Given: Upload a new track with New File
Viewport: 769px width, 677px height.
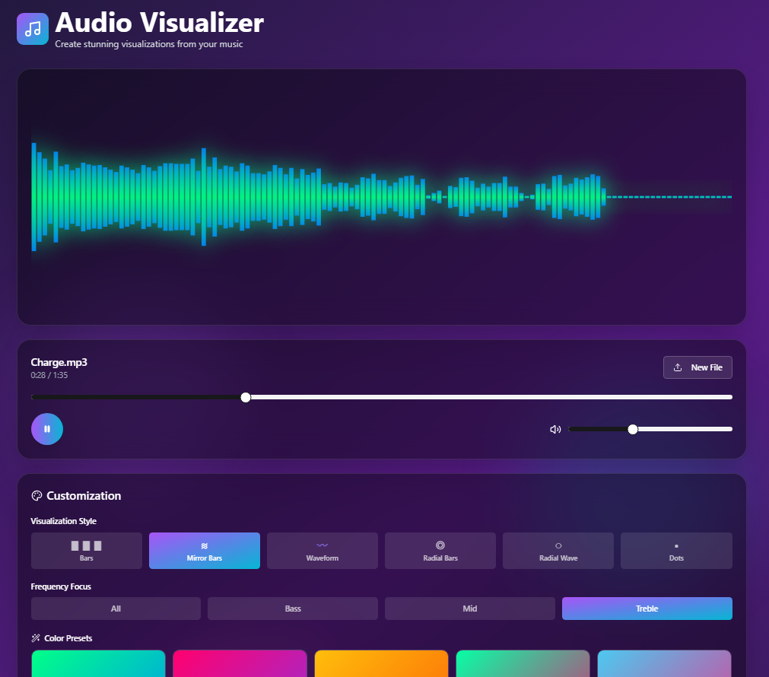Looking at the screenshot, I should [698, 367].
